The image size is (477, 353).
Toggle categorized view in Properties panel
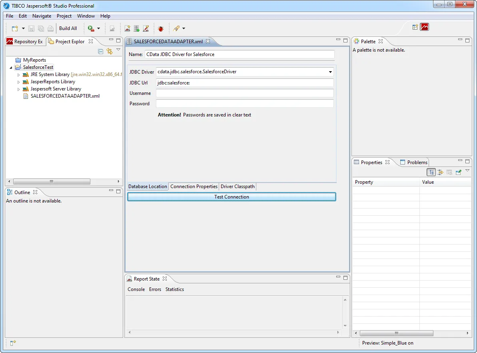click(x=431, y=172)
